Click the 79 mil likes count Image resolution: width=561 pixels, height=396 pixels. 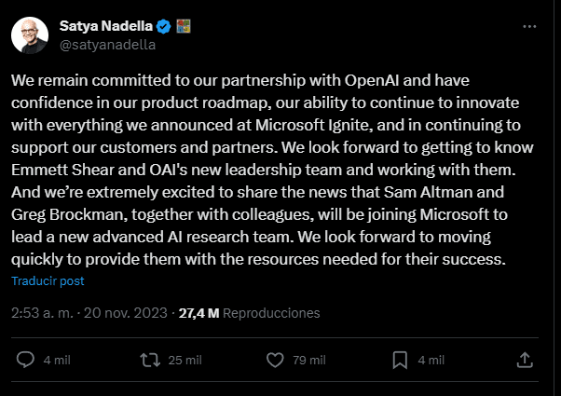[x=309, y=360]
